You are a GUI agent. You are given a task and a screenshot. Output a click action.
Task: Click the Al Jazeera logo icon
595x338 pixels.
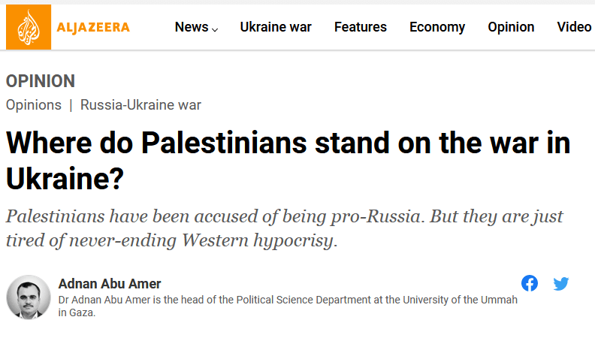pos(29,28)
